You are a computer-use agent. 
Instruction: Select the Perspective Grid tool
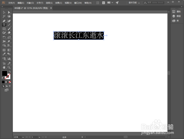(9, 45)
